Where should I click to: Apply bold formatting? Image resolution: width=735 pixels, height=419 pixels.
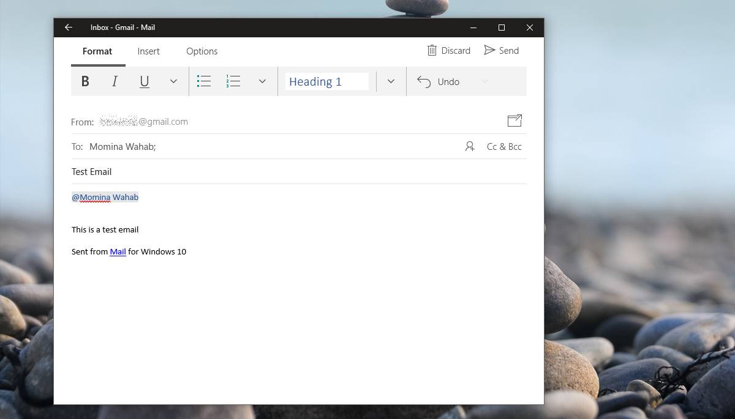(85, 81)
